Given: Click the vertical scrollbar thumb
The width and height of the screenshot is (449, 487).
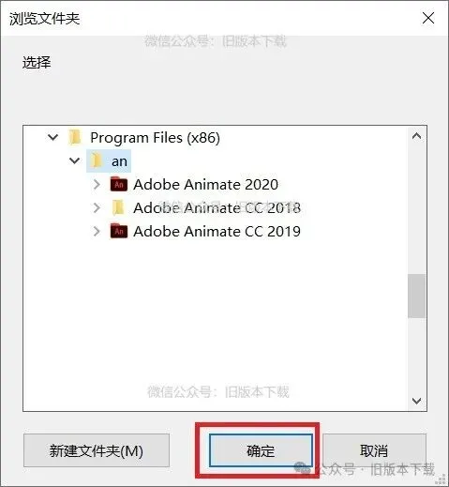Looking at the screenshot, I should (x=416, y=296).
